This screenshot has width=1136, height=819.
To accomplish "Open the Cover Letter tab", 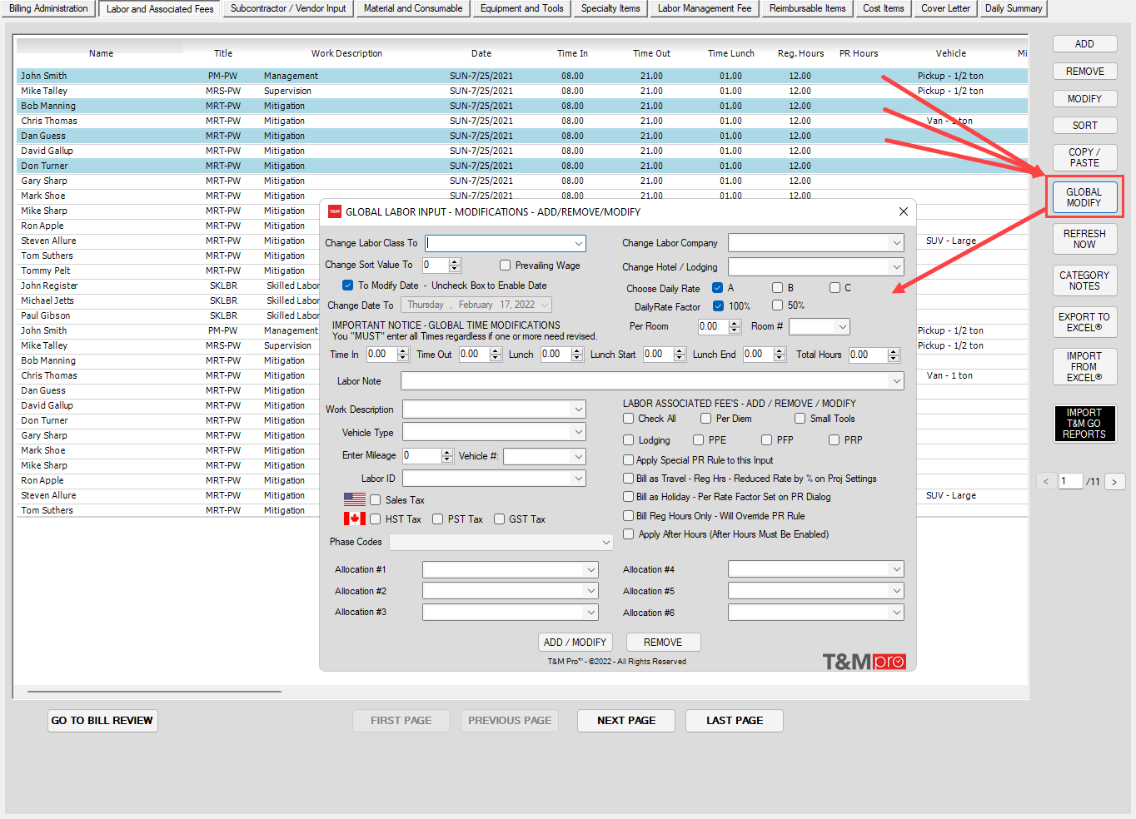I will [x=945, y=8].
